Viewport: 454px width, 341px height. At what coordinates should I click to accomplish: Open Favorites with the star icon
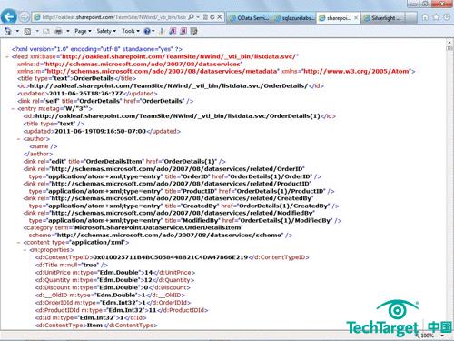[x=436, y=17]
